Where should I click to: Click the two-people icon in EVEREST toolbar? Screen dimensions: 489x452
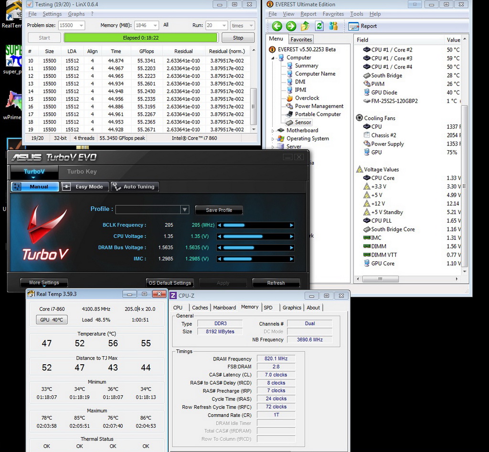point(333,26)
